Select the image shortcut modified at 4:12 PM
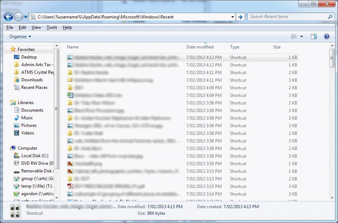Image resolution: width=338 pixels, height=223 pixels. coord(182,65)
